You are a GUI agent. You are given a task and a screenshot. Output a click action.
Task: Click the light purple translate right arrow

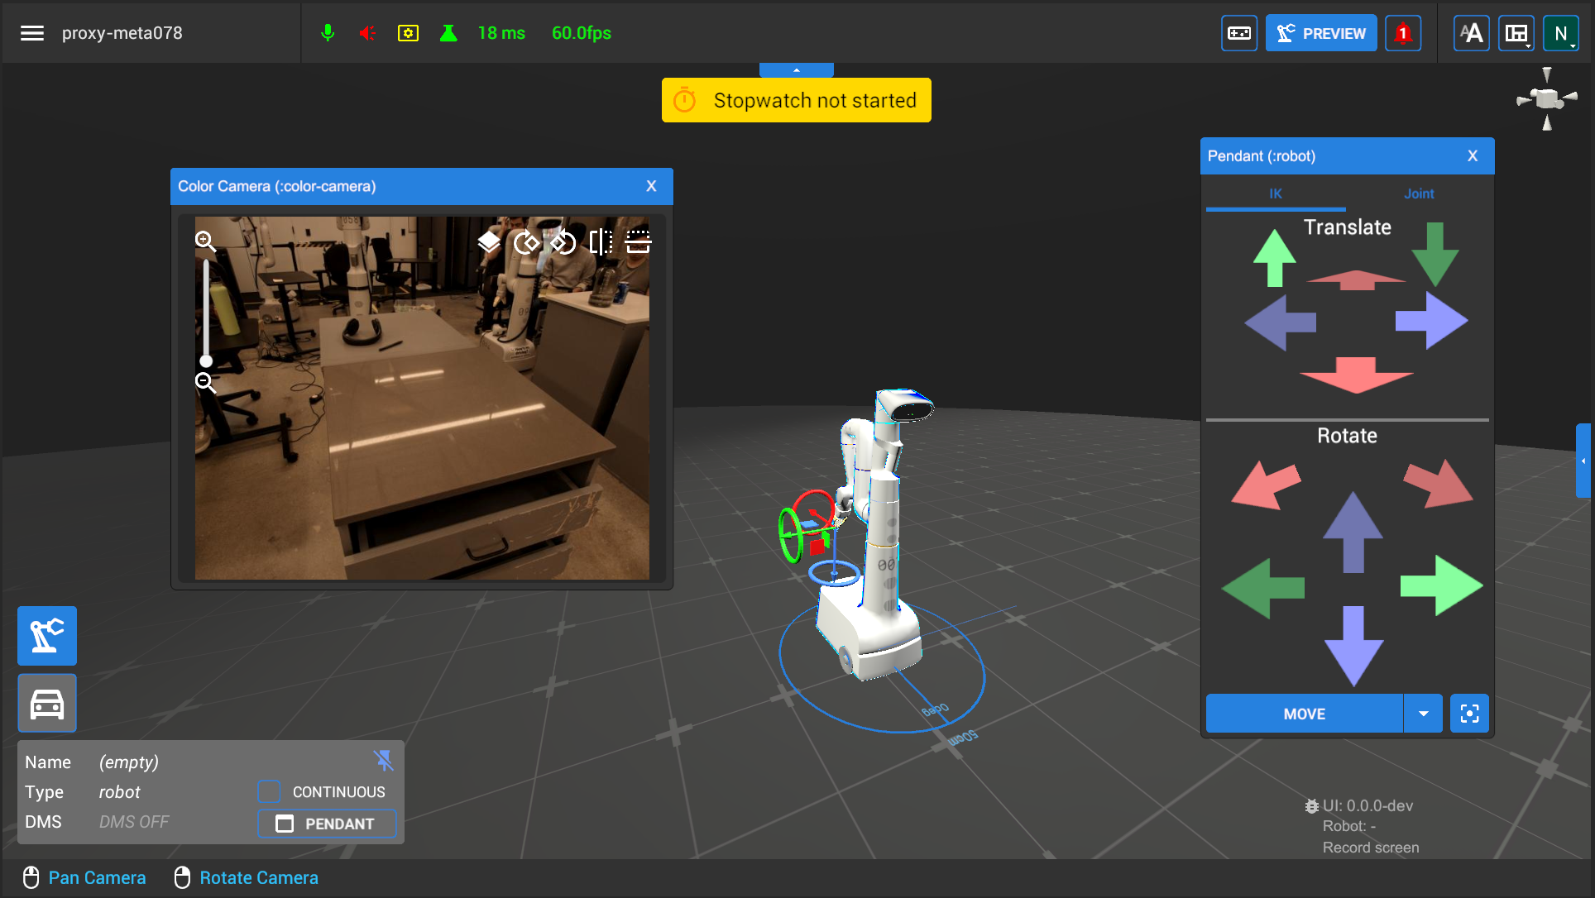pos(1432,321)
